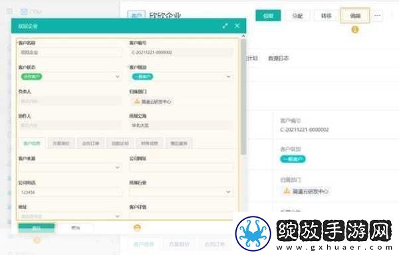Click into the 客户详情 input field
399x255 pixels.
181,216
